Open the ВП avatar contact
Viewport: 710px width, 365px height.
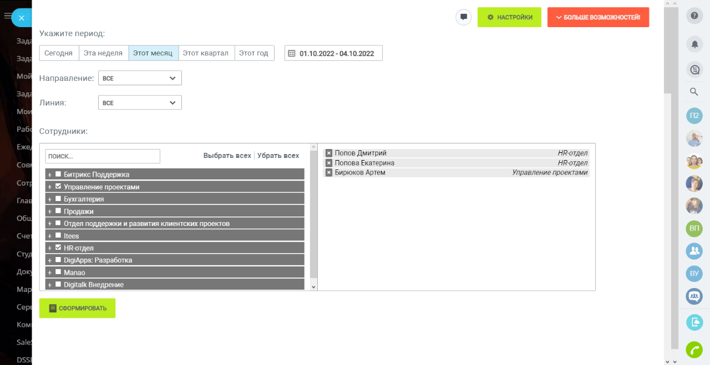694,228
